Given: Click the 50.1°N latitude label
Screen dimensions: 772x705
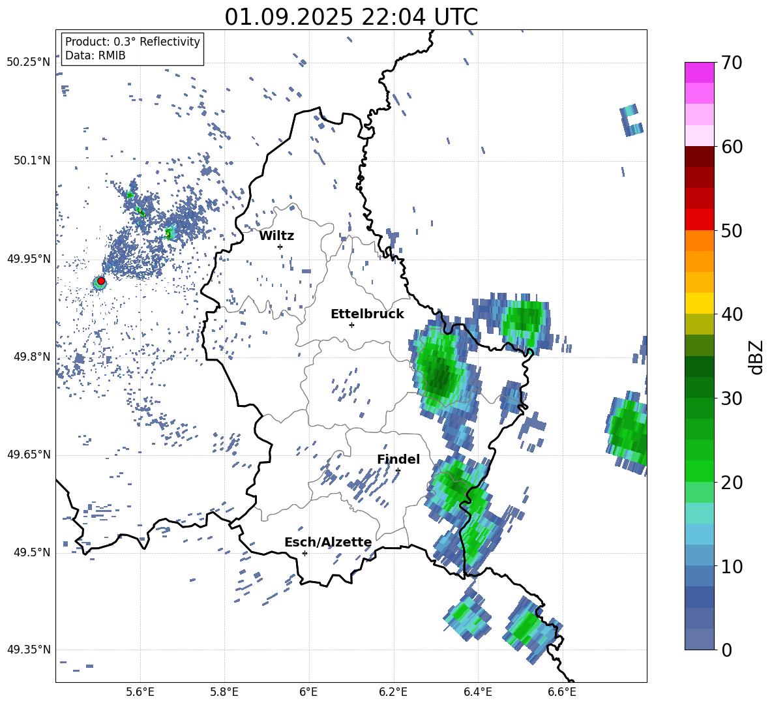Looking at the screenshot, I should tap(31, 161).
